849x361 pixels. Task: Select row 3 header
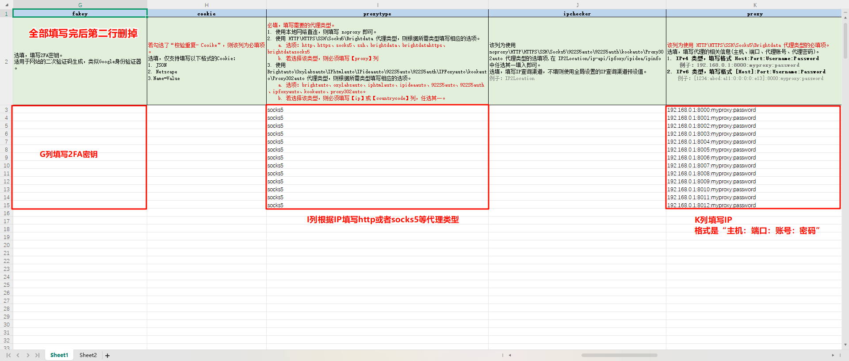(6, 110)
